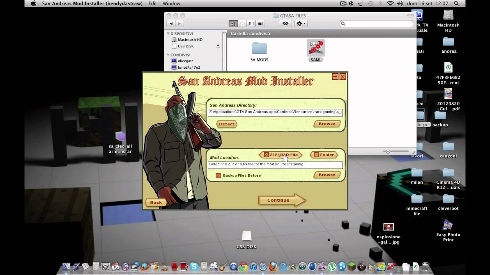Switch Finder to Cover Flow view
This screenshot has width=490, height=275.
[260, 24]
